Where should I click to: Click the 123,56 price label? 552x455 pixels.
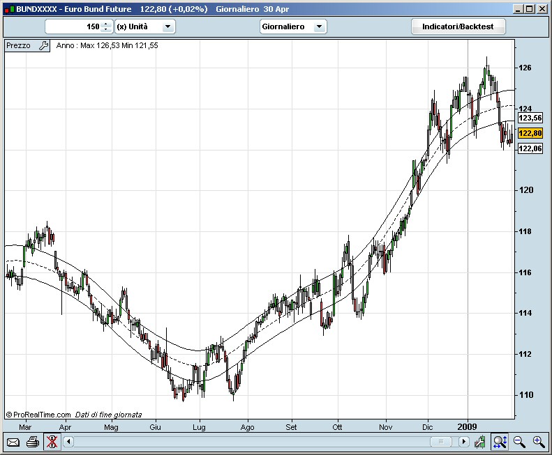click(530, 118)
